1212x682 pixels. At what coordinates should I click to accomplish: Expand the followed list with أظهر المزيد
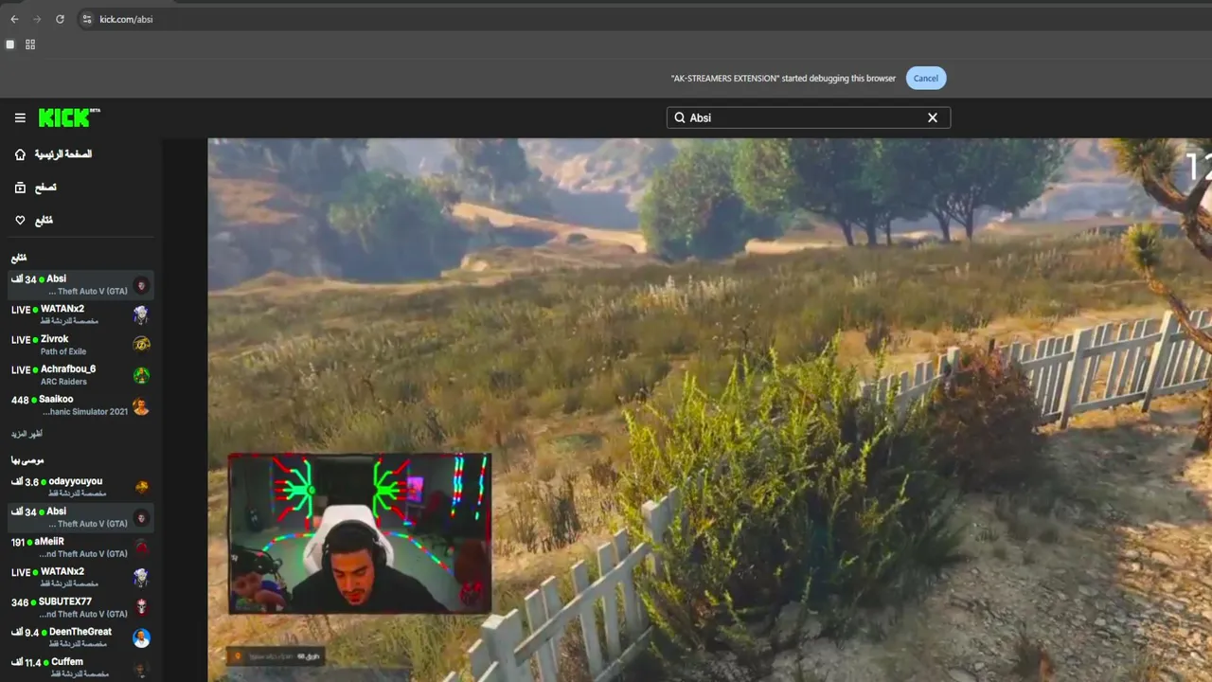[x=27, y=434]
